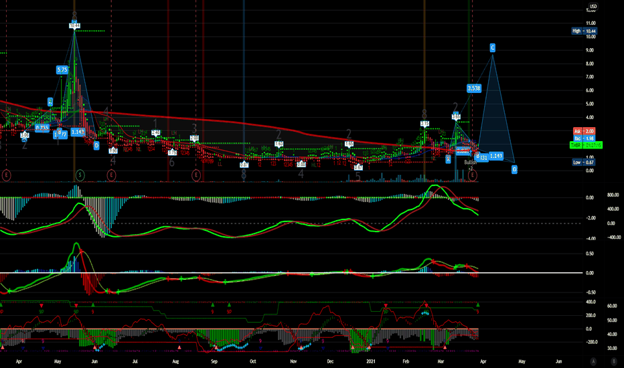Click the Low 0.67 axis label

coord(584,163)
